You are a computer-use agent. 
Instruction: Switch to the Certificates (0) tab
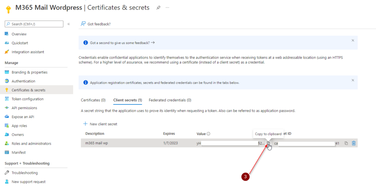93,100
